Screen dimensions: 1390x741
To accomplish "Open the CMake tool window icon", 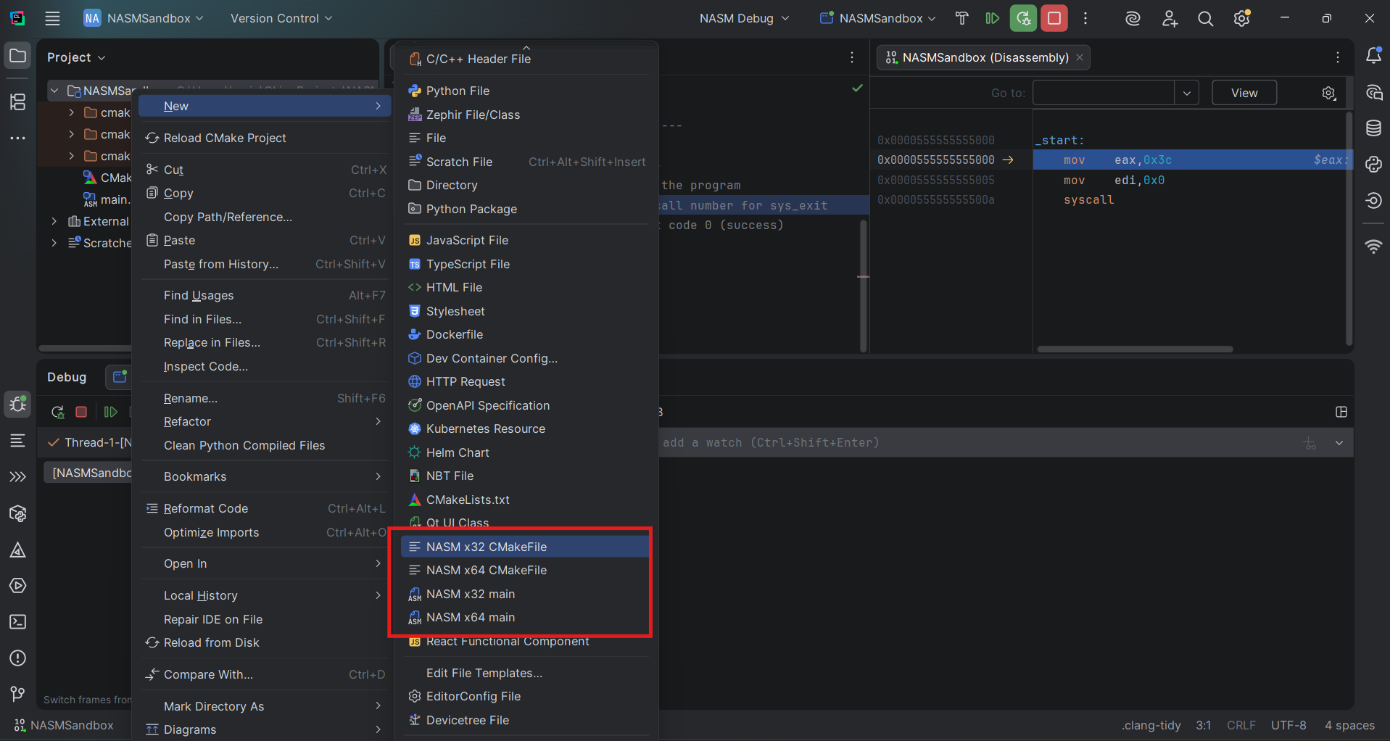I will [x=17, y=550].
